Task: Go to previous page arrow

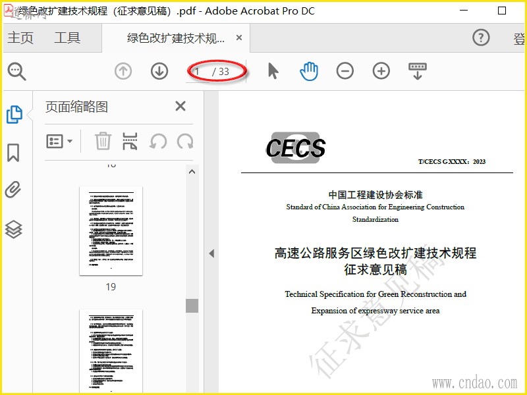Action: pos(123,71)
